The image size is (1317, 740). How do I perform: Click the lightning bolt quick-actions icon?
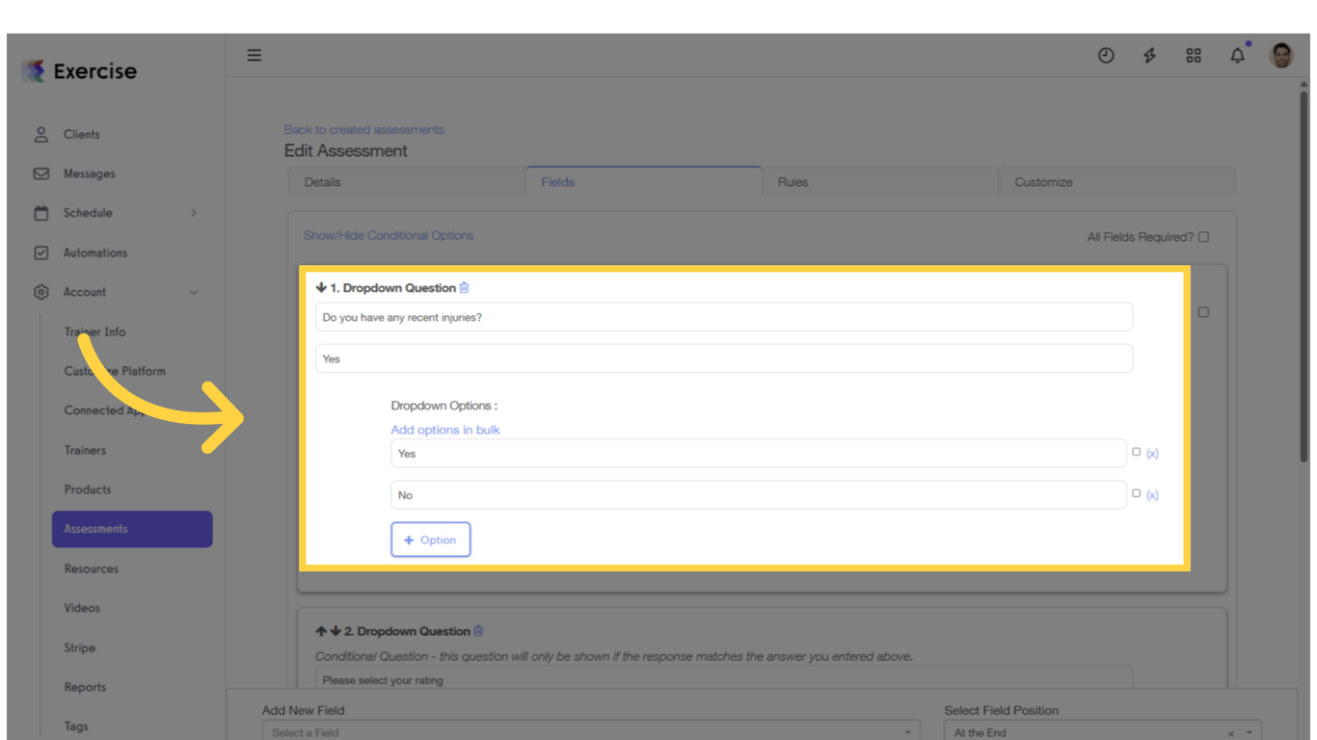point(1149,55)
